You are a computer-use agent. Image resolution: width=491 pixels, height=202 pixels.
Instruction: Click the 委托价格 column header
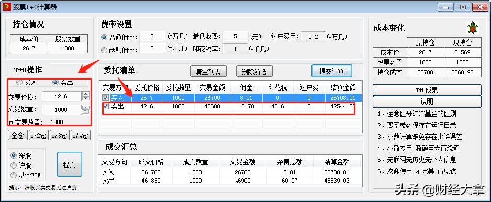click(147, 87)
